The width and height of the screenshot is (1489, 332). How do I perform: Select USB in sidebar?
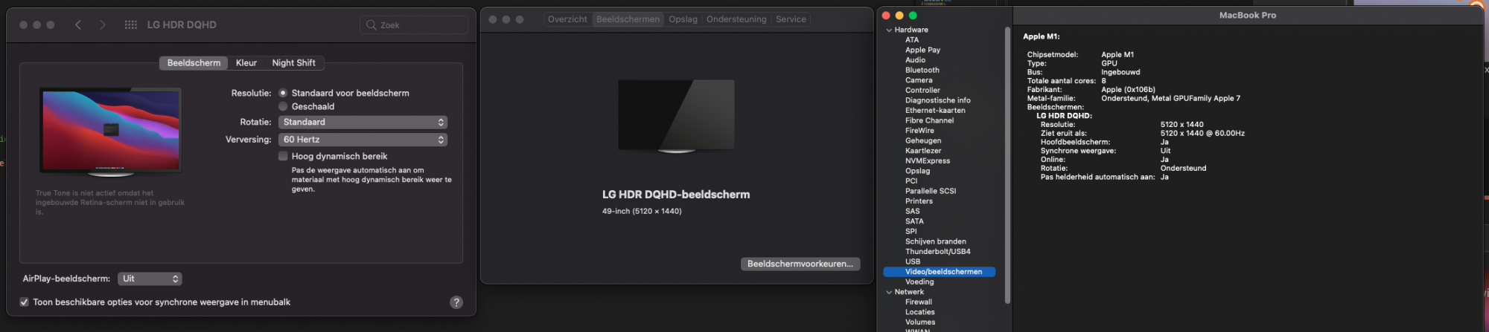pos(913,261)
